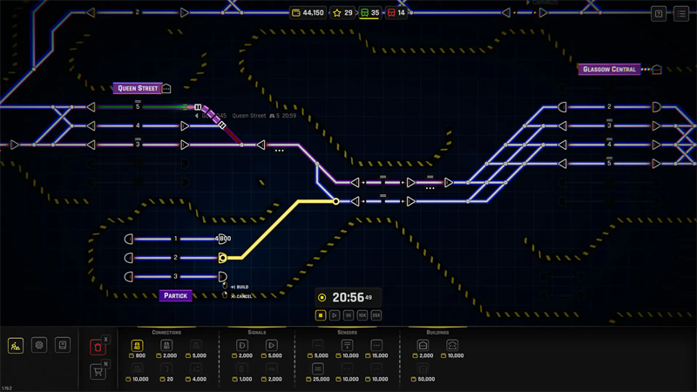Click the right buffer of Partick platform 3
This screenshot has height=392, width=697.
pos(223,277)
